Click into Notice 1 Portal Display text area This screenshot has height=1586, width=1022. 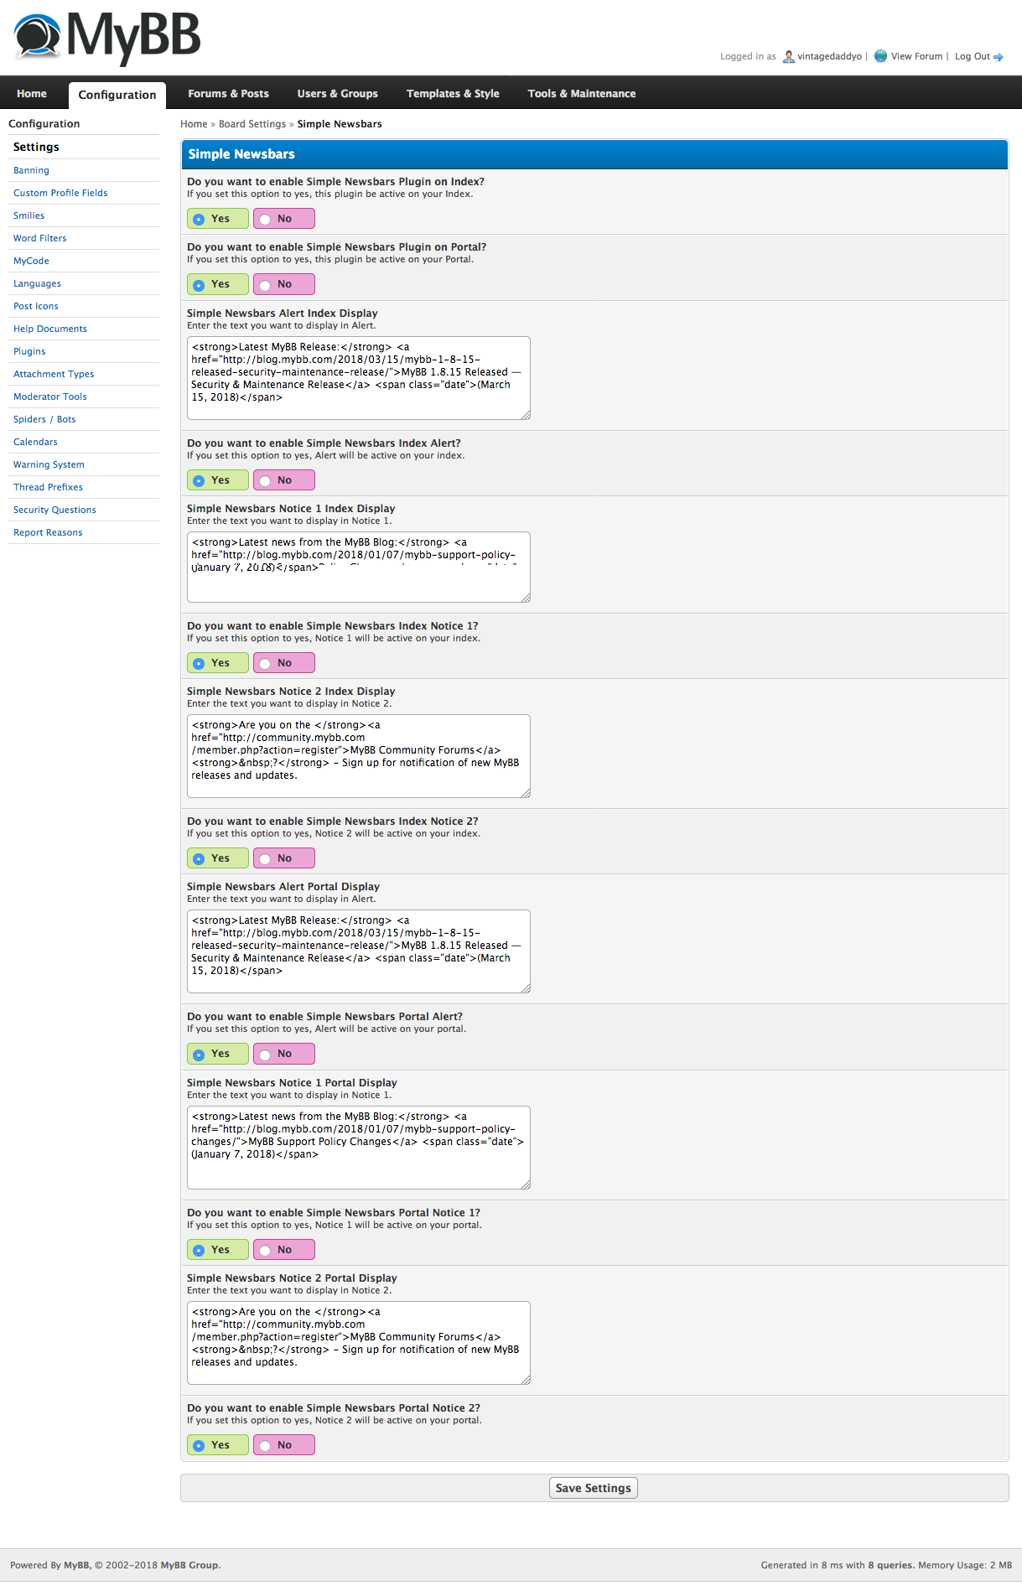pyautogui.click(x=359, y=1148)
